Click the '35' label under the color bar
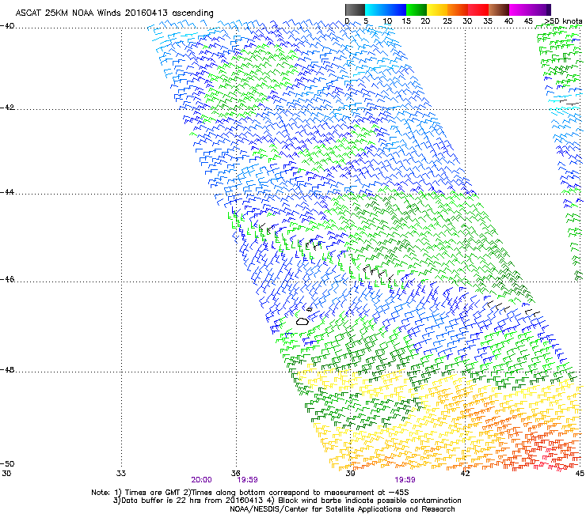 point(488,21)
